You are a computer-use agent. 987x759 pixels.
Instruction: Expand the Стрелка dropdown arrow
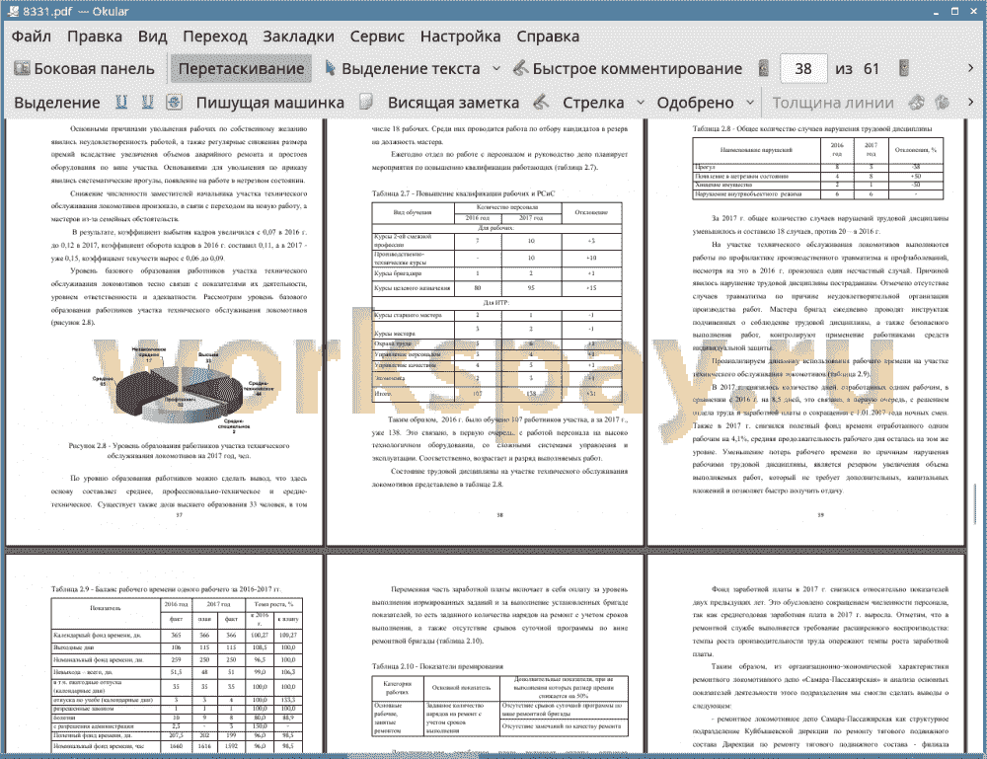(x=641, y=103)
